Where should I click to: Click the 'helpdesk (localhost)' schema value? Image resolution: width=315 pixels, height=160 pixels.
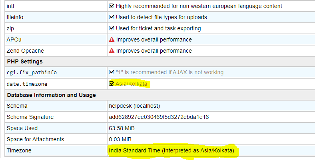coord(134,106)
